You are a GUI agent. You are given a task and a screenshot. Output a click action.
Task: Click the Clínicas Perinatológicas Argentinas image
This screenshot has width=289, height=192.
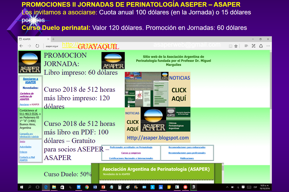178,119
